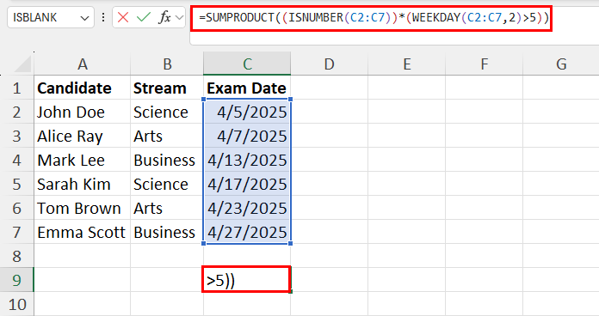
Task: Select row 10 header
Action: click(x=17, y=304)
